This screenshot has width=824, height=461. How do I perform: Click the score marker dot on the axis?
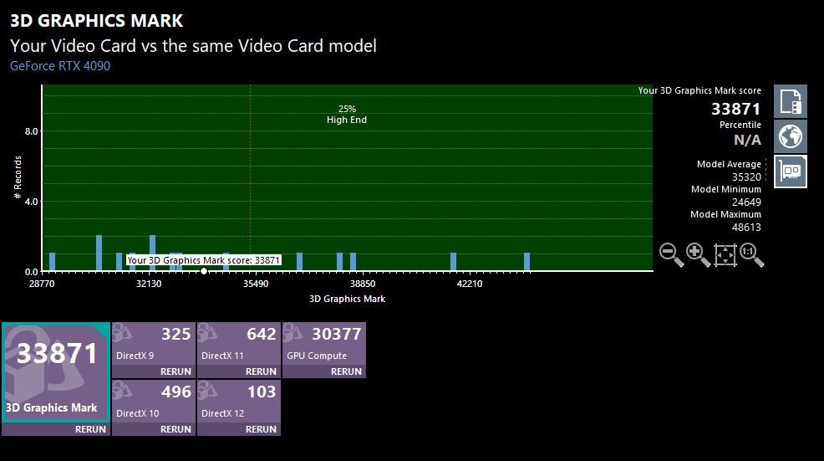click(x=204, y=272)
